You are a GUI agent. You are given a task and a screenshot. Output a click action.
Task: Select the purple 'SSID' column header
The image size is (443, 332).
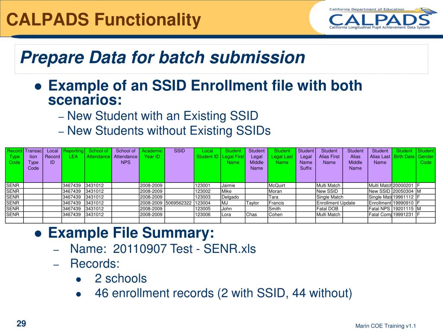pos(180,165)
